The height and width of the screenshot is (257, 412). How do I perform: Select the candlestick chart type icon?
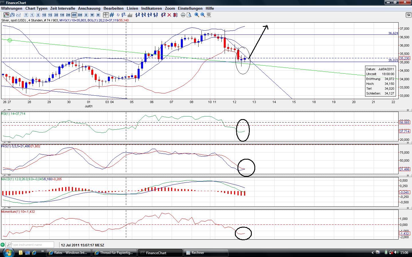point(6,15)
